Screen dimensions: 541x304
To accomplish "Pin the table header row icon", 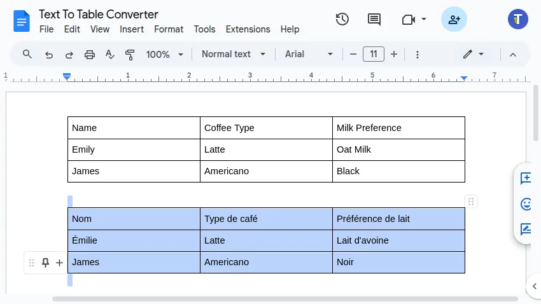I will tap(45, 263).
